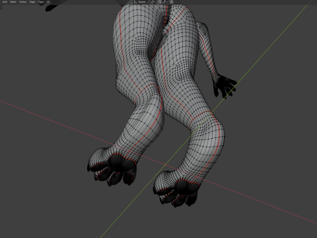Image resolution: width=317 pixels, height=238 pixels.
Task: Open the Face menu
Action: tap(41, 2)
